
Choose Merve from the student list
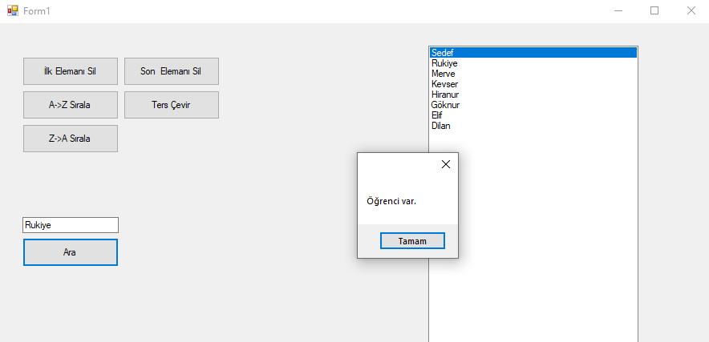click(443, 74)
